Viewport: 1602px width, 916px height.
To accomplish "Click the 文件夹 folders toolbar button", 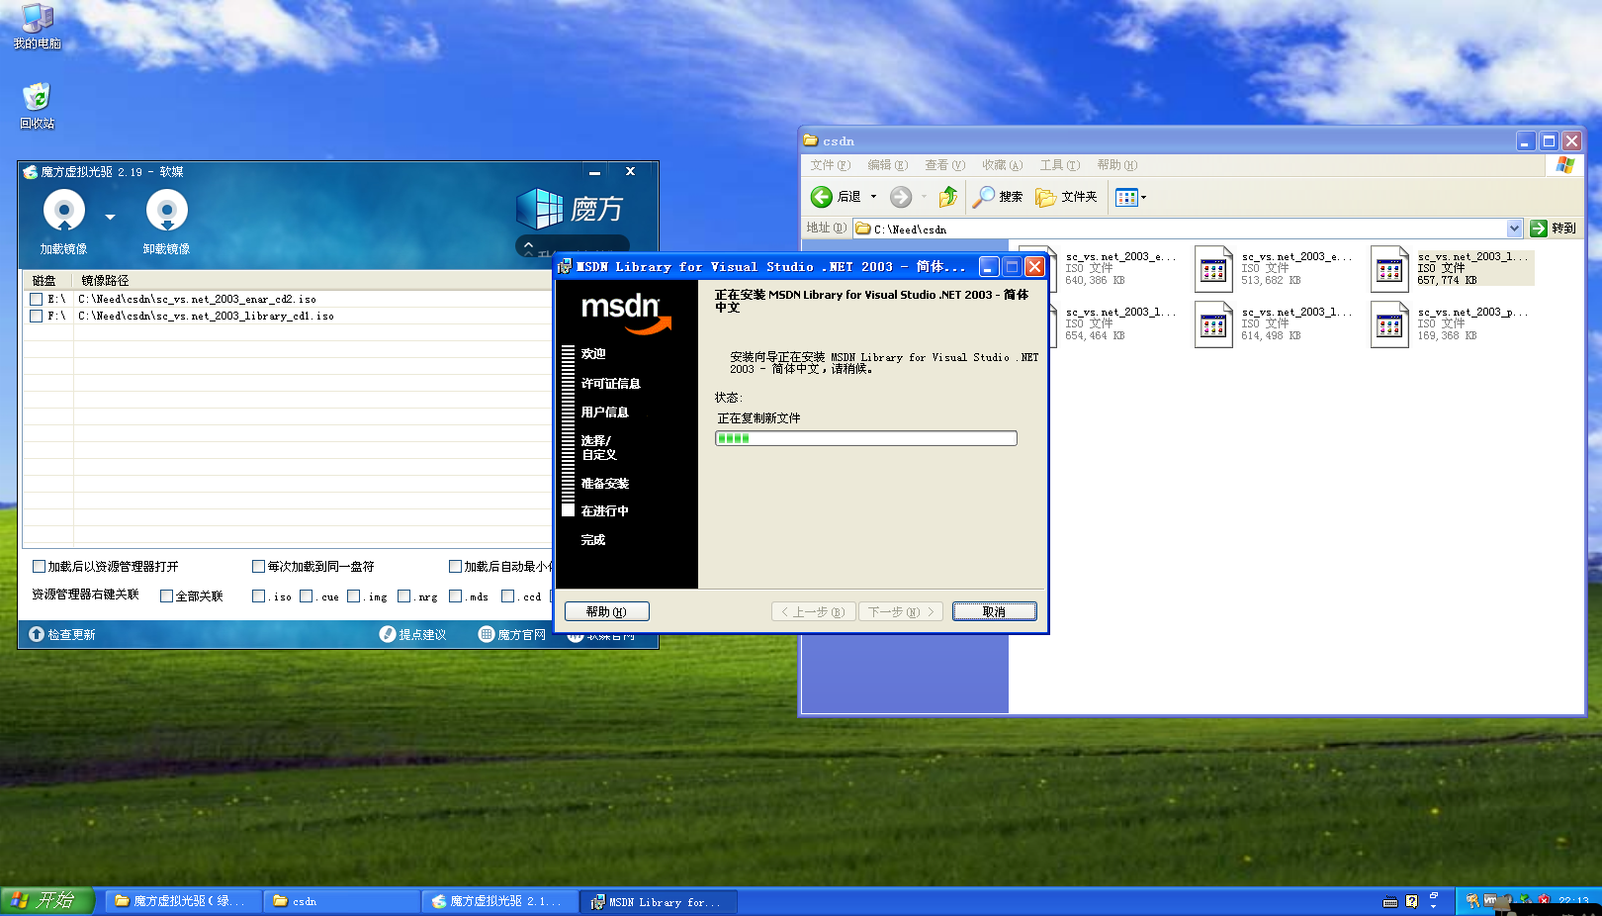I will pyautogui.click(x=1066, y=197).
